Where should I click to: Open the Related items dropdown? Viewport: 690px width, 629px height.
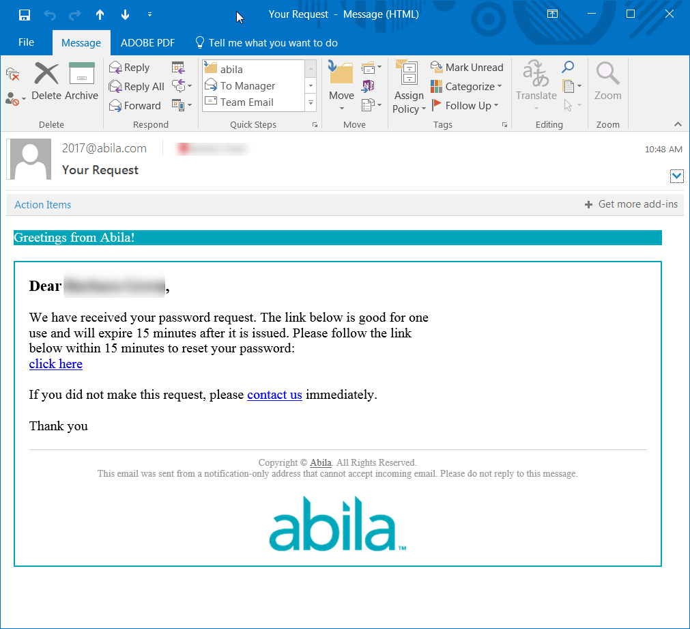coord(572,86)
